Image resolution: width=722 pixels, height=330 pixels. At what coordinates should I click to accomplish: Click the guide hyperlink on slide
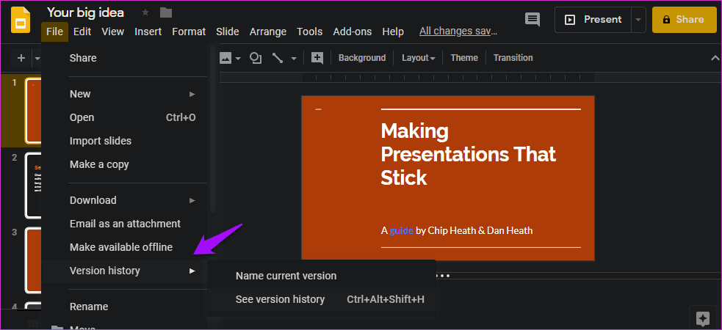(402, 231)
